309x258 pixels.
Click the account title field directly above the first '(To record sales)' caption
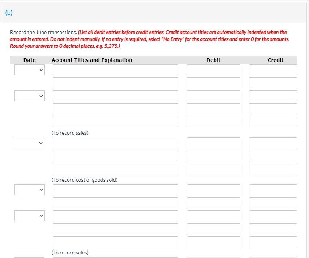(116, 122)
